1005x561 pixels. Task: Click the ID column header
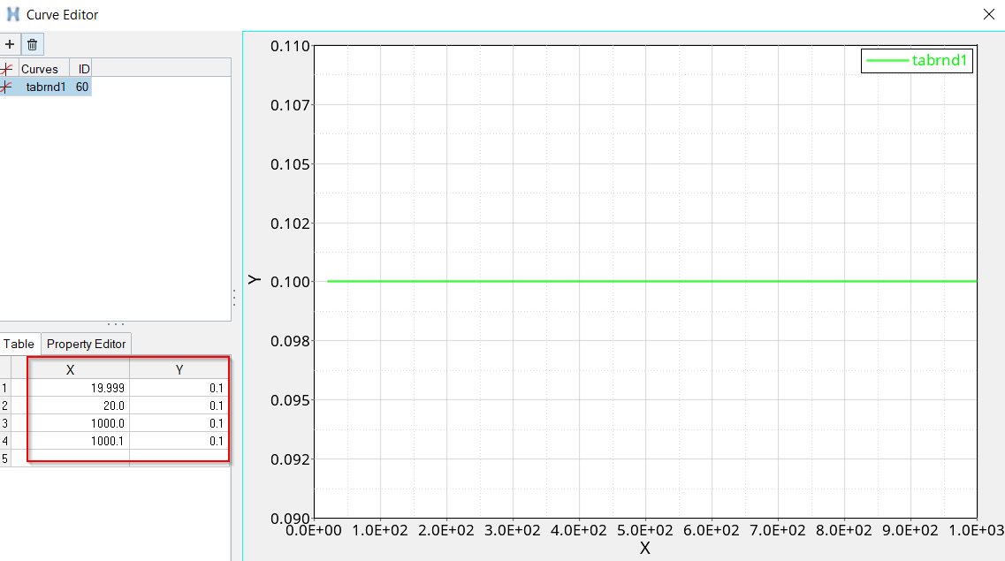[83, 69]
